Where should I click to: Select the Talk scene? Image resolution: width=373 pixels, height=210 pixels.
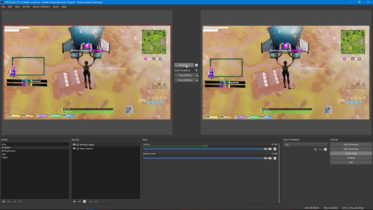click(x=35, y=154)
